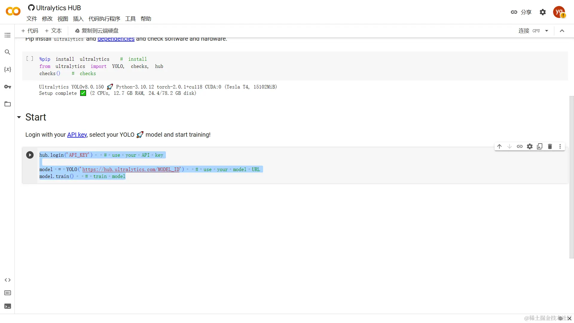Open the files folder sidebar icon

[7, 104]
